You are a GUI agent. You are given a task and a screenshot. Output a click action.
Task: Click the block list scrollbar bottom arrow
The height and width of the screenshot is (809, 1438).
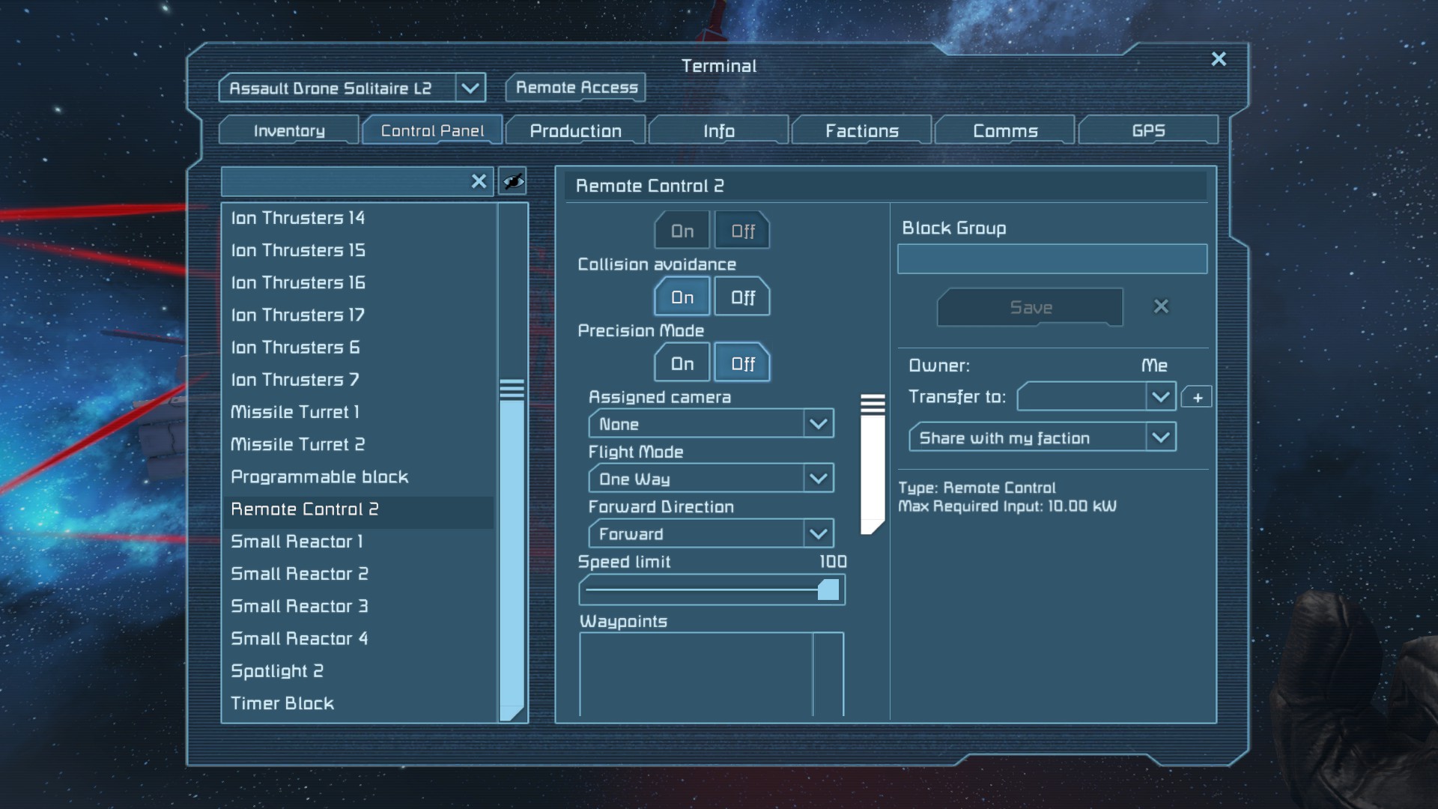coord(512,713)
